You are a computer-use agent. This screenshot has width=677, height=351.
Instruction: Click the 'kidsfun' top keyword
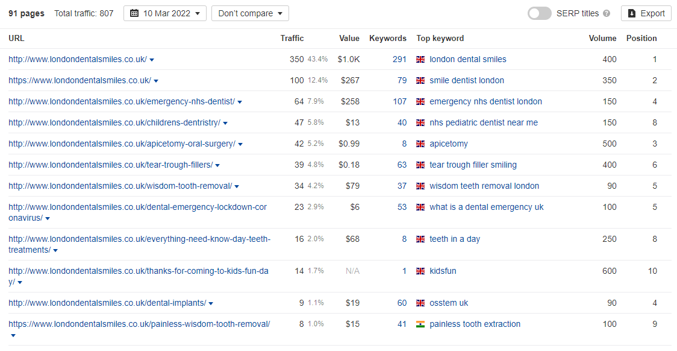coord(443,271)
